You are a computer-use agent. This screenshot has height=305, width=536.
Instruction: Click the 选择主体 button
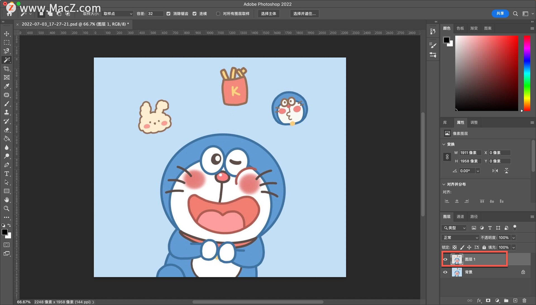[268, 14]
